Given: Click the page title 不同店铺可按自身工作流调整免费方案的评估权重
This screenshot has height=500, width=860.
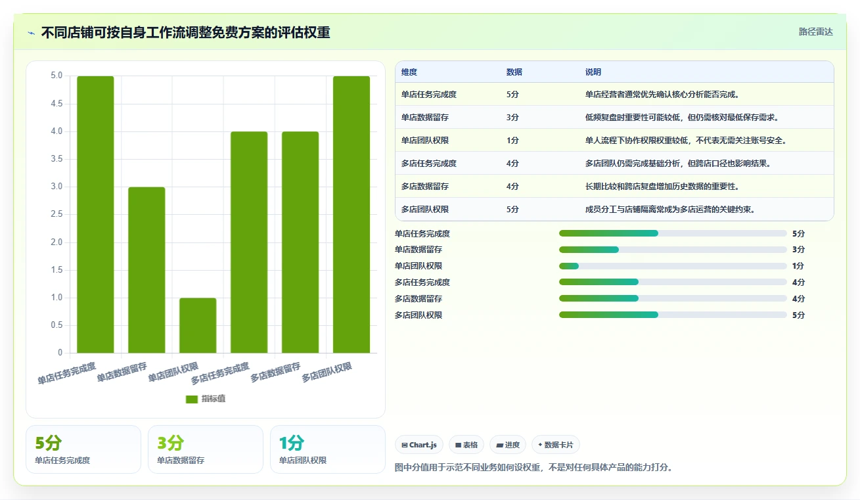Looking at the screenshot, I should [186, 32].
